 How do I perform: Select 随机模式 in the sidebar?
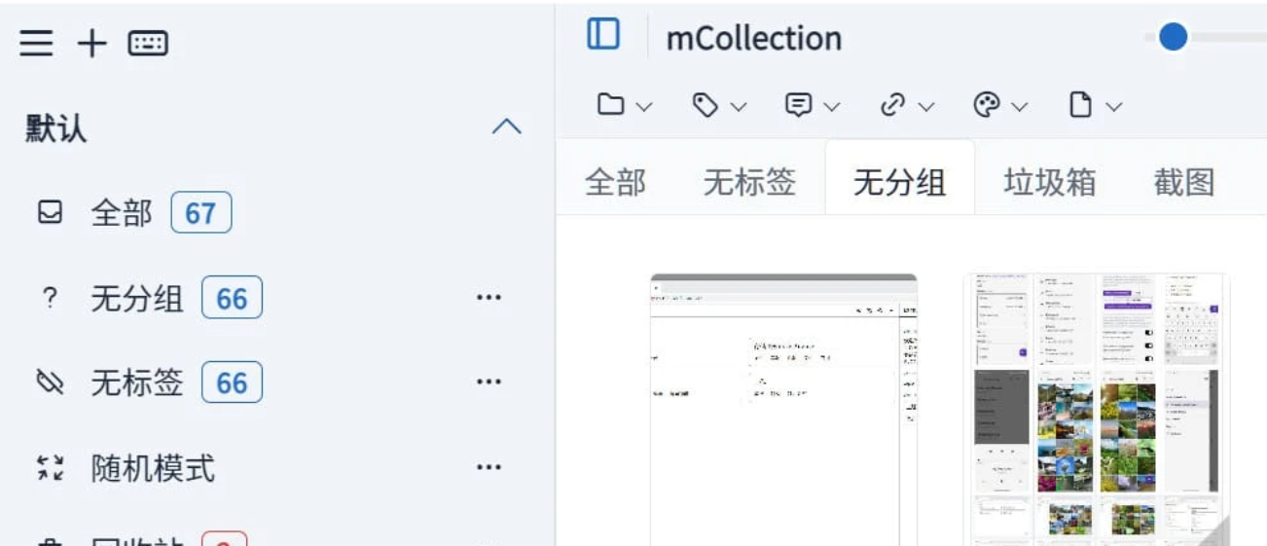pyautogui.click(x=153, y=468)
